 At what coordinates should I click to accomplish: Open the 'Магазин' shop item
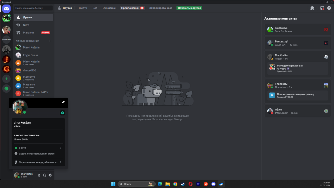tap(34, 33)
